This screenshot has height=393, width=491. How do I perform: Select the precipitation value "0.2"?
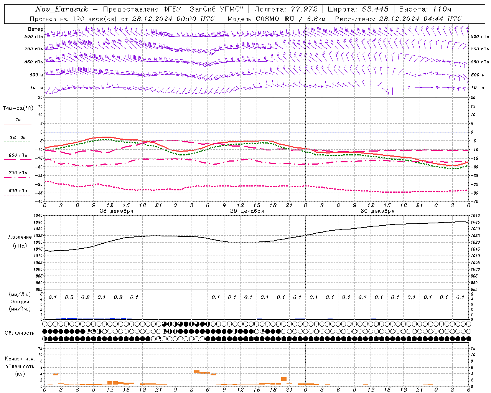point(85,297)
